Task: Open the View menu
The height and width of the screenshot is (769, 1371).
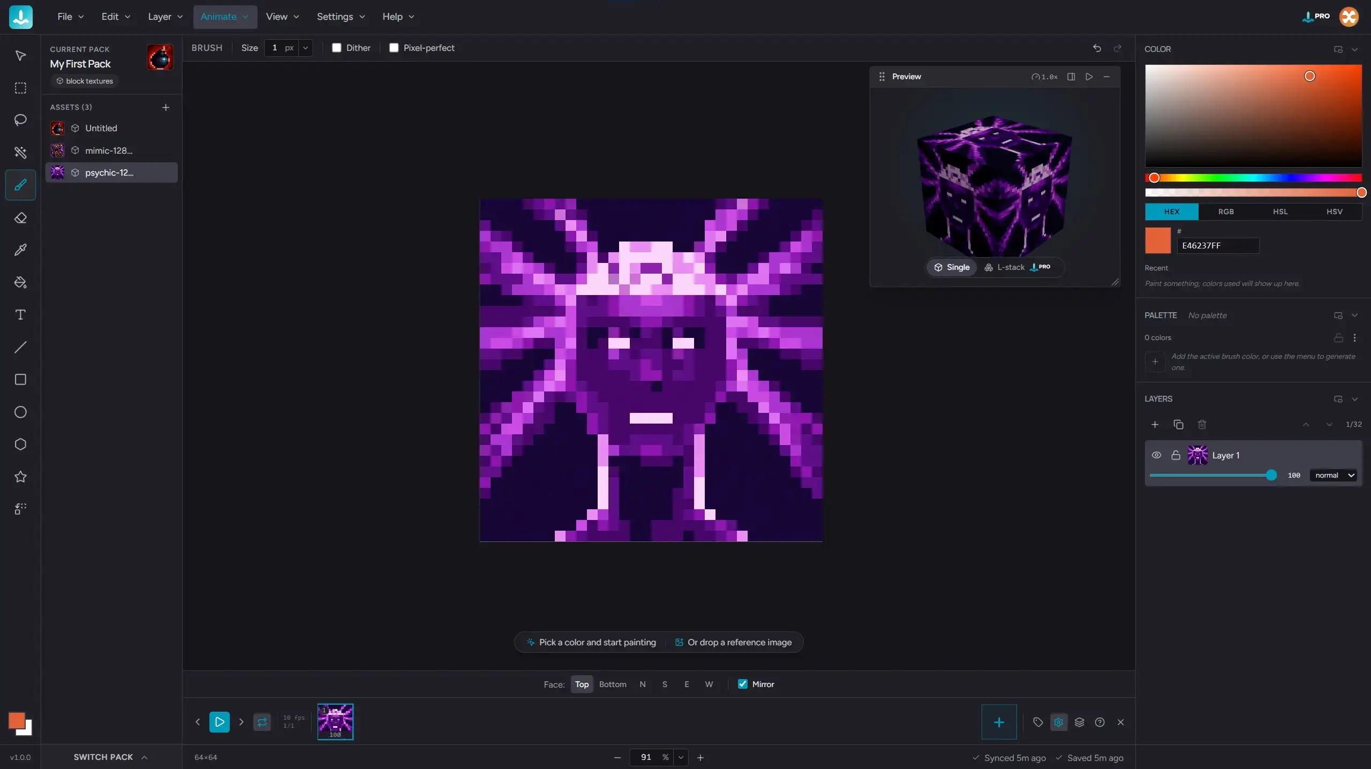Action: pos(282,17)
